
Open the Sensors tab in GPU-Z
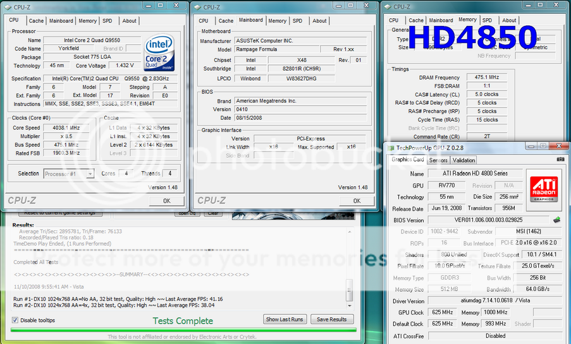(x=438, y=160)
